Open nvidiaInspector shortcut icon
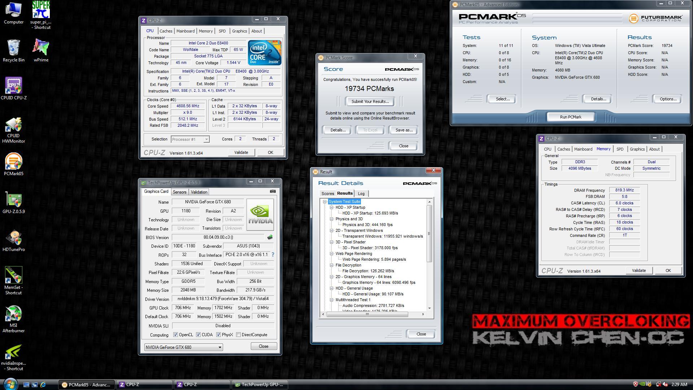Viewport: 693px width, 390px height. (14, 357)
